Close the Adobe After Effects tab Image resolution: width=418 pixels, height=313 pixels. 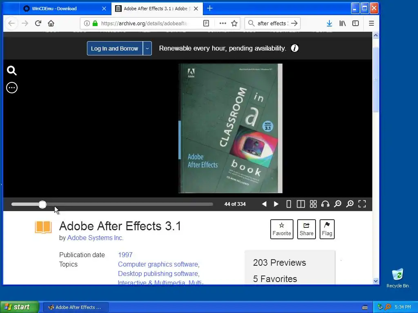coord(196,9)
